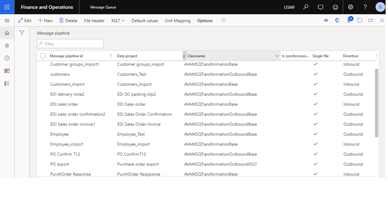Open grid options vertical ellipsis

pyautogui.click(x=376, y=56)
